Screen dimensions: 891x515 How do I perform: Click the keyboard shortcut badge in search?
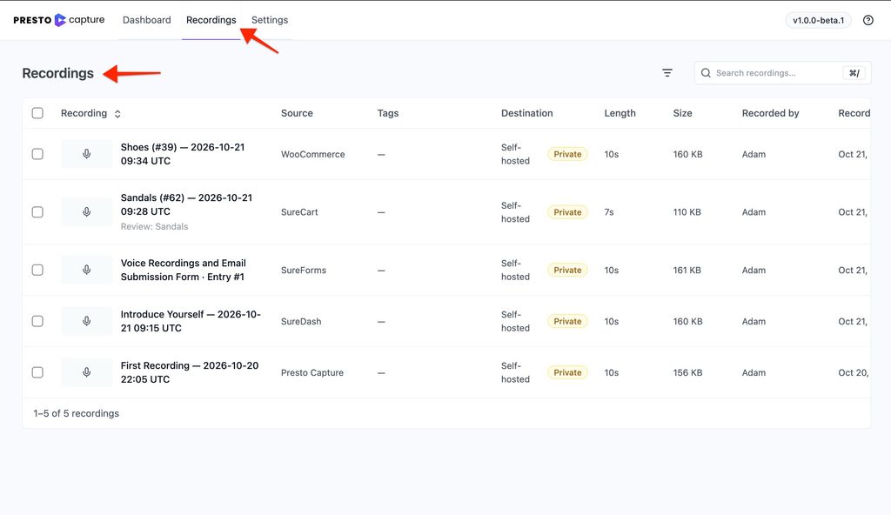(854, 73)
